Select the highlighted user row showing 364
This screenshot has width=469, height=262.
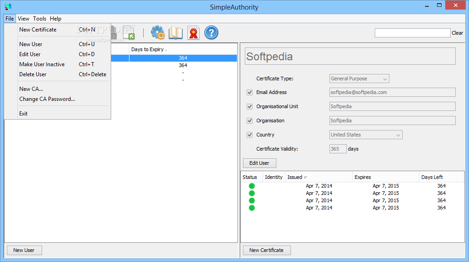174,58
